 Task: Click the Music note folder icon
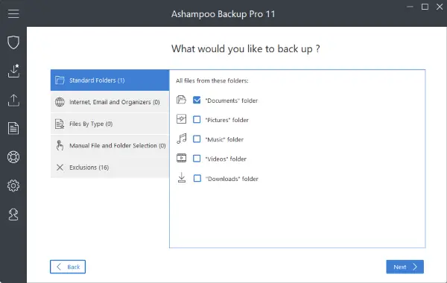181,139
